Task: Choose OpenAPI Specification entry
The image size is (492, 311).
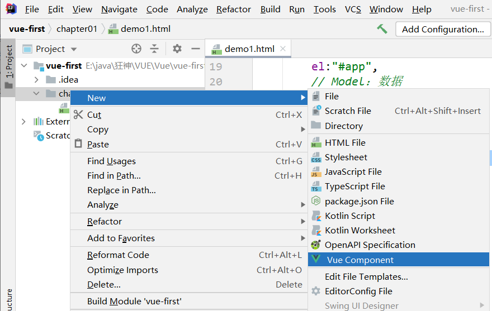Action: click(x=370, y=245)
